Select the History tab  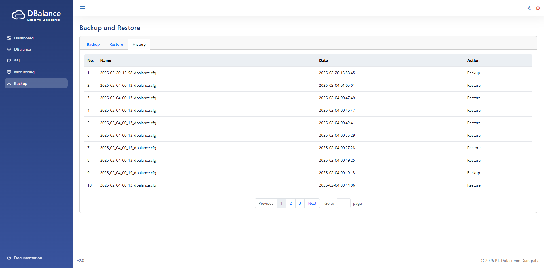(x=139, y=44)
